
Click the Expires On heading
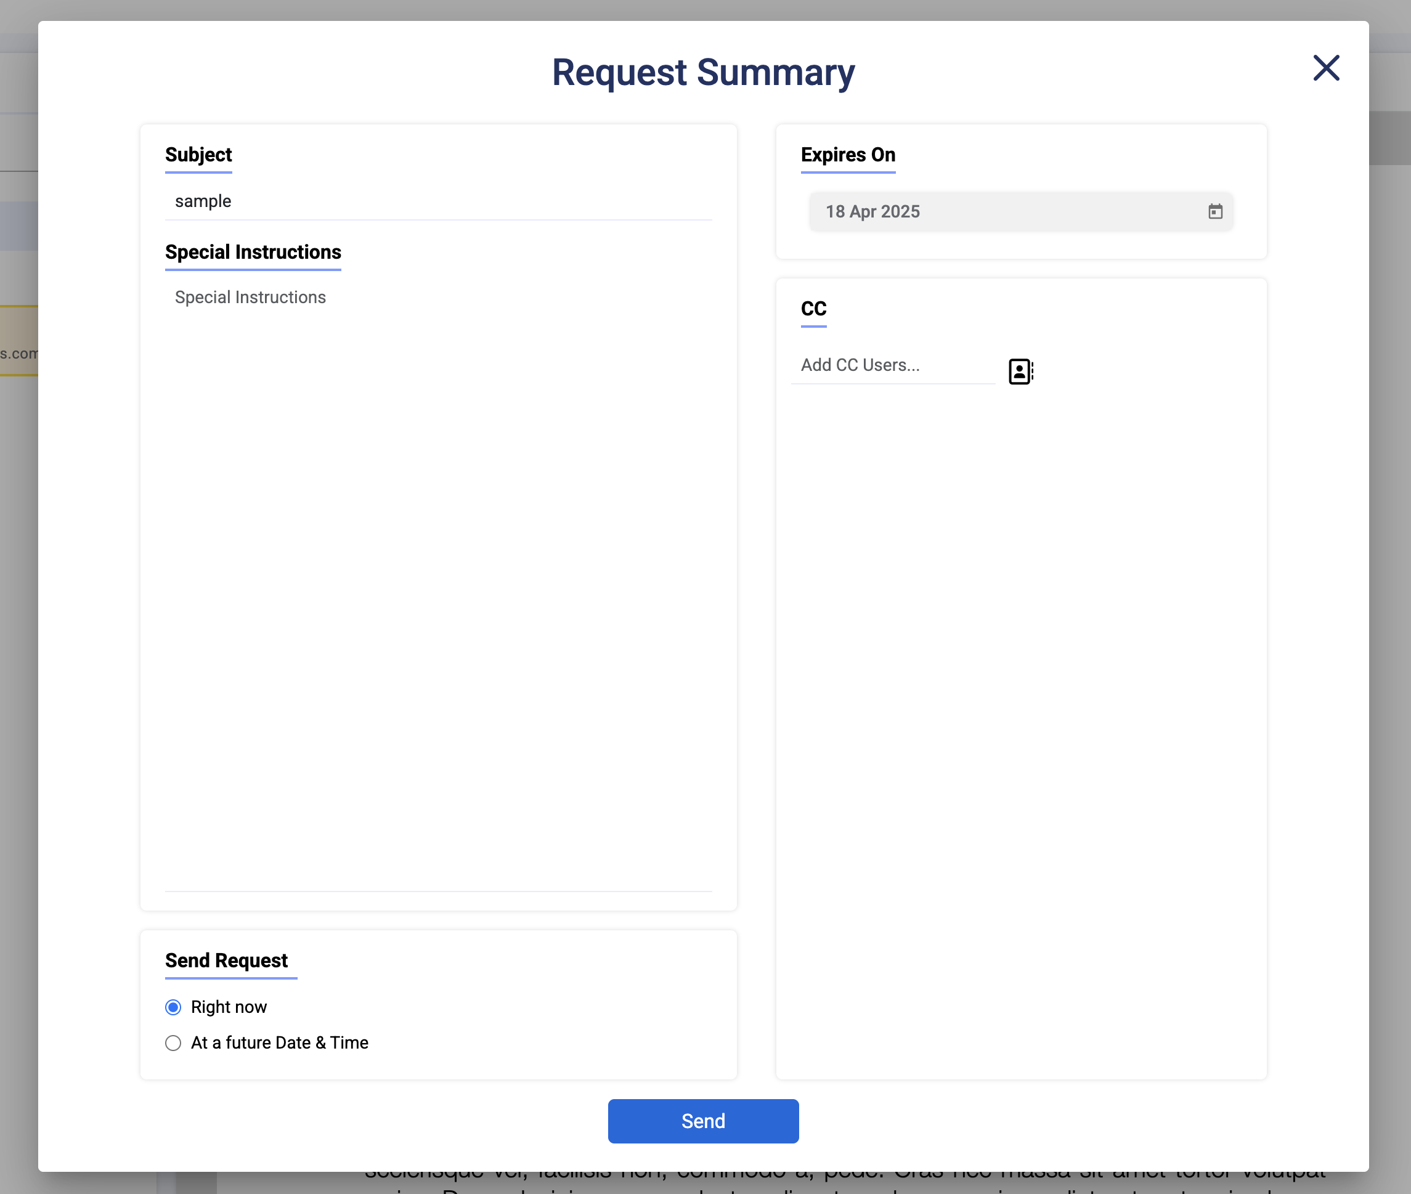click(848, 155)
